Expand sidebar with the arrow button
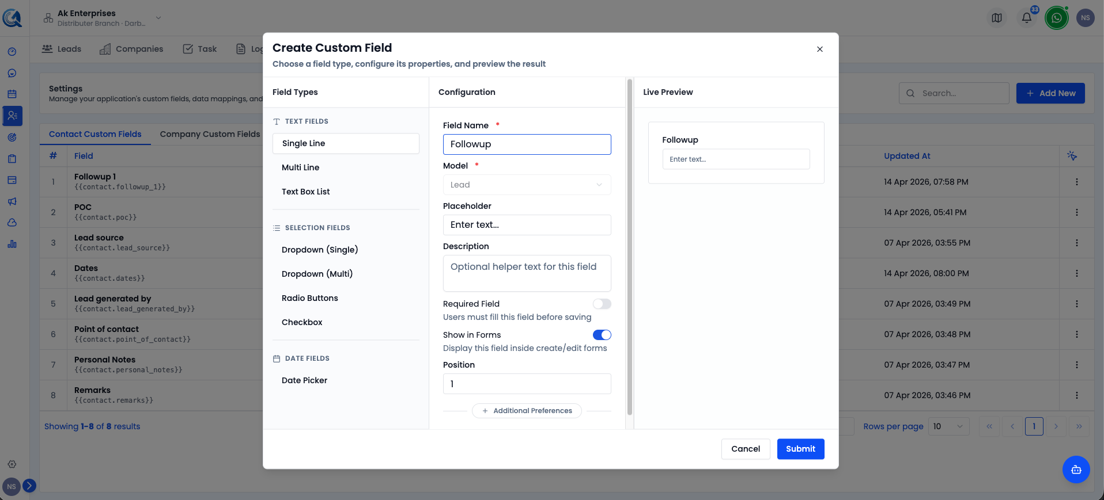 point(29,486)
